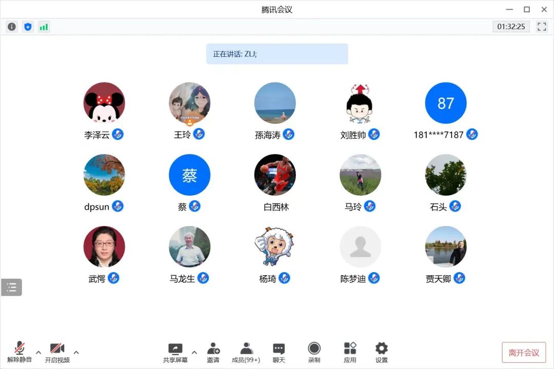Select 刘胜帅's cartoon boy avatar
This screenshot has width=554, height=369.
tap(361, 102)
